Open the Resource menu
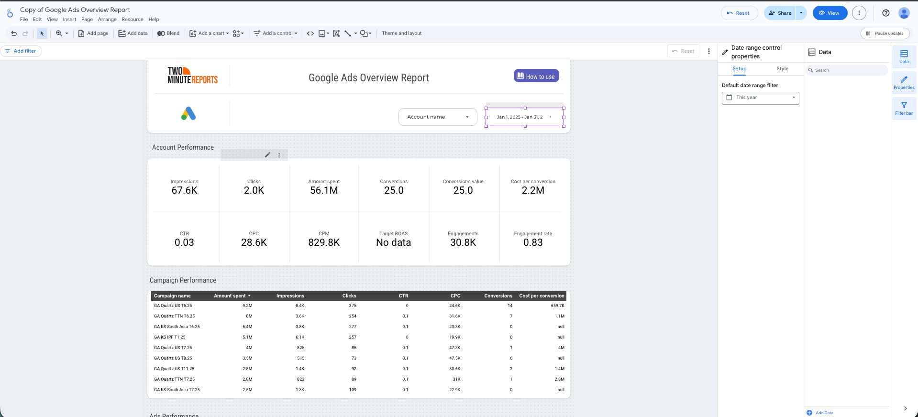Screen dimensions: 918x417 coord(133,20)
